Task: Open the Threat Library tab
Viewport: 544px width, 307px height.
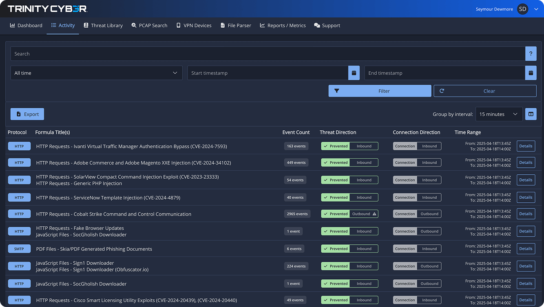Action: point(103,25)
